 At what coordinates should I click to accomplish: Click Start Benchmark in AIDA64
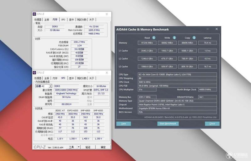[x=168, y=124]
